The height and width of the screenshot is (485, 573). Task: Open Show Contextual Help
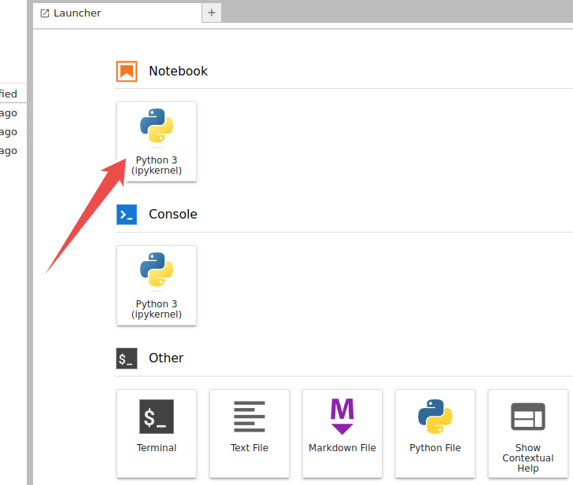[527, 433]
